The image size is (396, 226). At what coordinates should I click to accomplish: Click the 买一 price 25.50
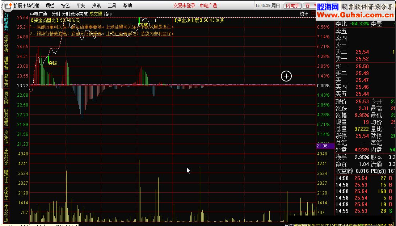click(x=362, y=67)
